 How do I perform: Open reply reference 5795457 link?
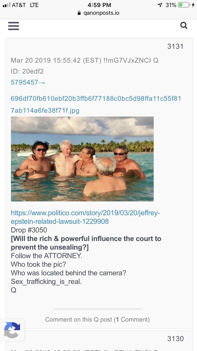(x=28, y=82)
